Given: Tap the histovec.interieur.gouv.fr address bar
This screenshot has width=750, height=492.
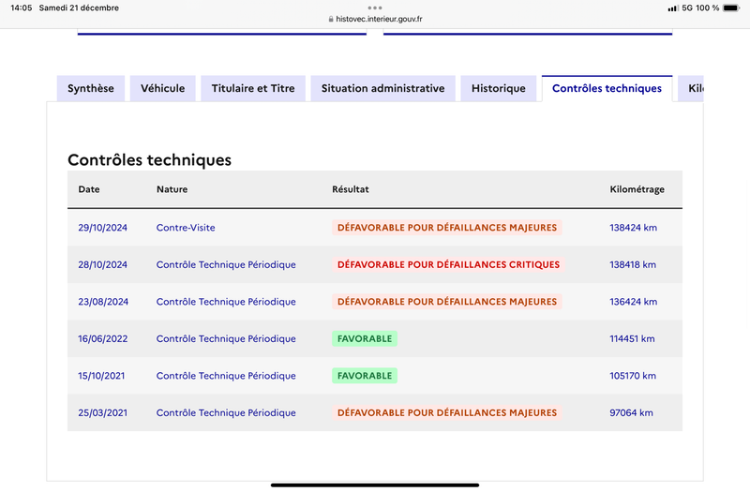Looking at the screenshot, I should 375,19.
